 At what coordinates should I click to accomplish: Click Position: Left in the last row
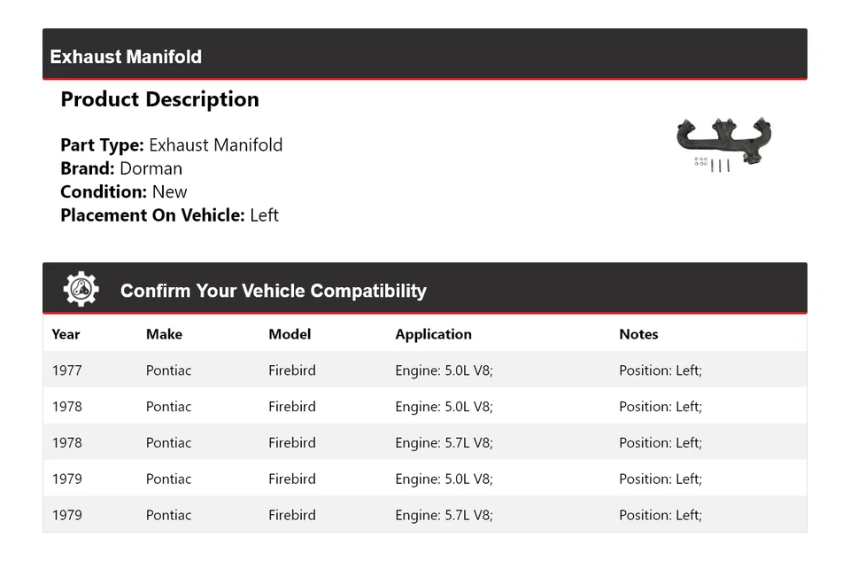[x=660, y=516]
